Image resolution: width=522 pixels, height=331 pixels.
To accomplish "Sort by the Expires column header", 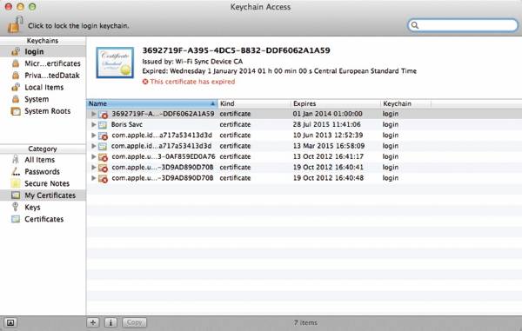I will pyautogui.click(x=336, y=103).
